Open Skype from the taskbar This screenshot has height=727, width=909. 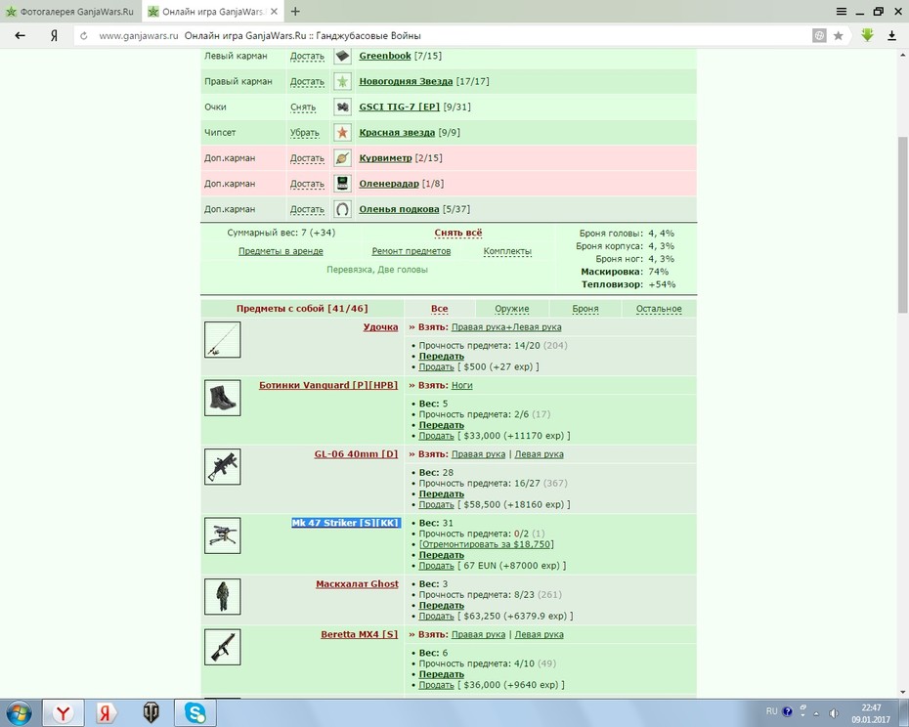[195, 712]
